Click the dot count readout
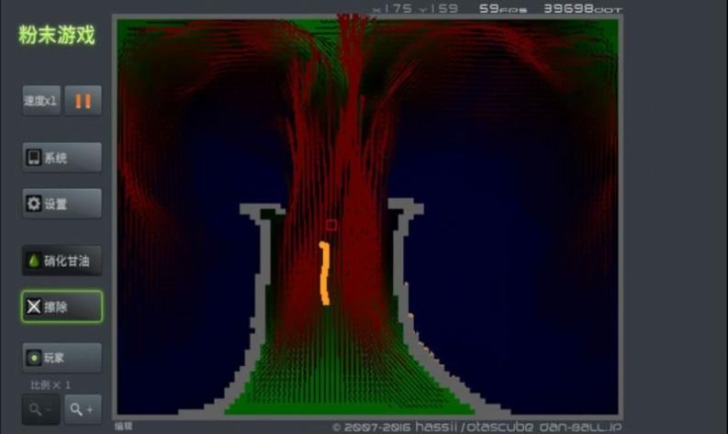Viewport: 728px width, 434px height. [581, 8]
